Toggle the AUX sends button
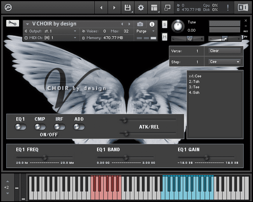 (x=246, y=31)
